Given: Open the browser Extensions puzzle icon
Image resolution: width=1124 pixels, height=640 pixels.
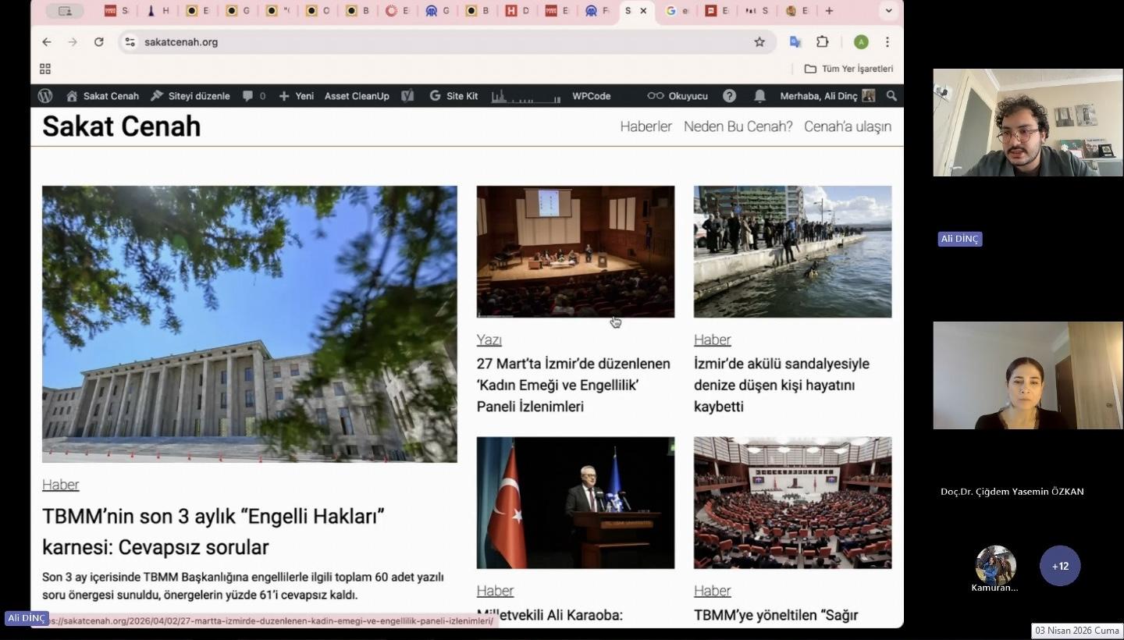Looking at the screenshot, I should [x=823, y=42].
